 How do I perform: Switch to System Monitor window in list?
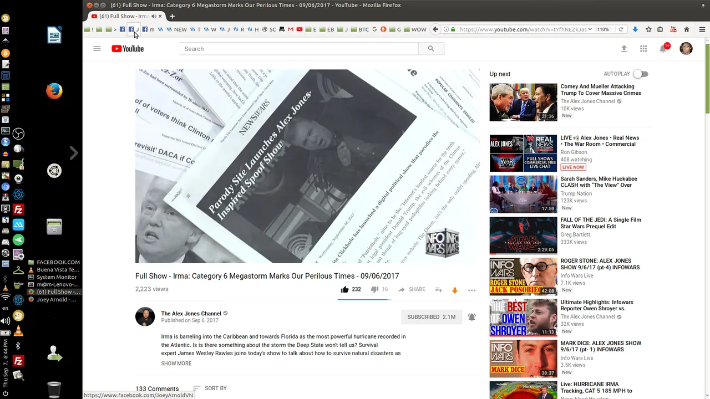[x=54, y=277]
